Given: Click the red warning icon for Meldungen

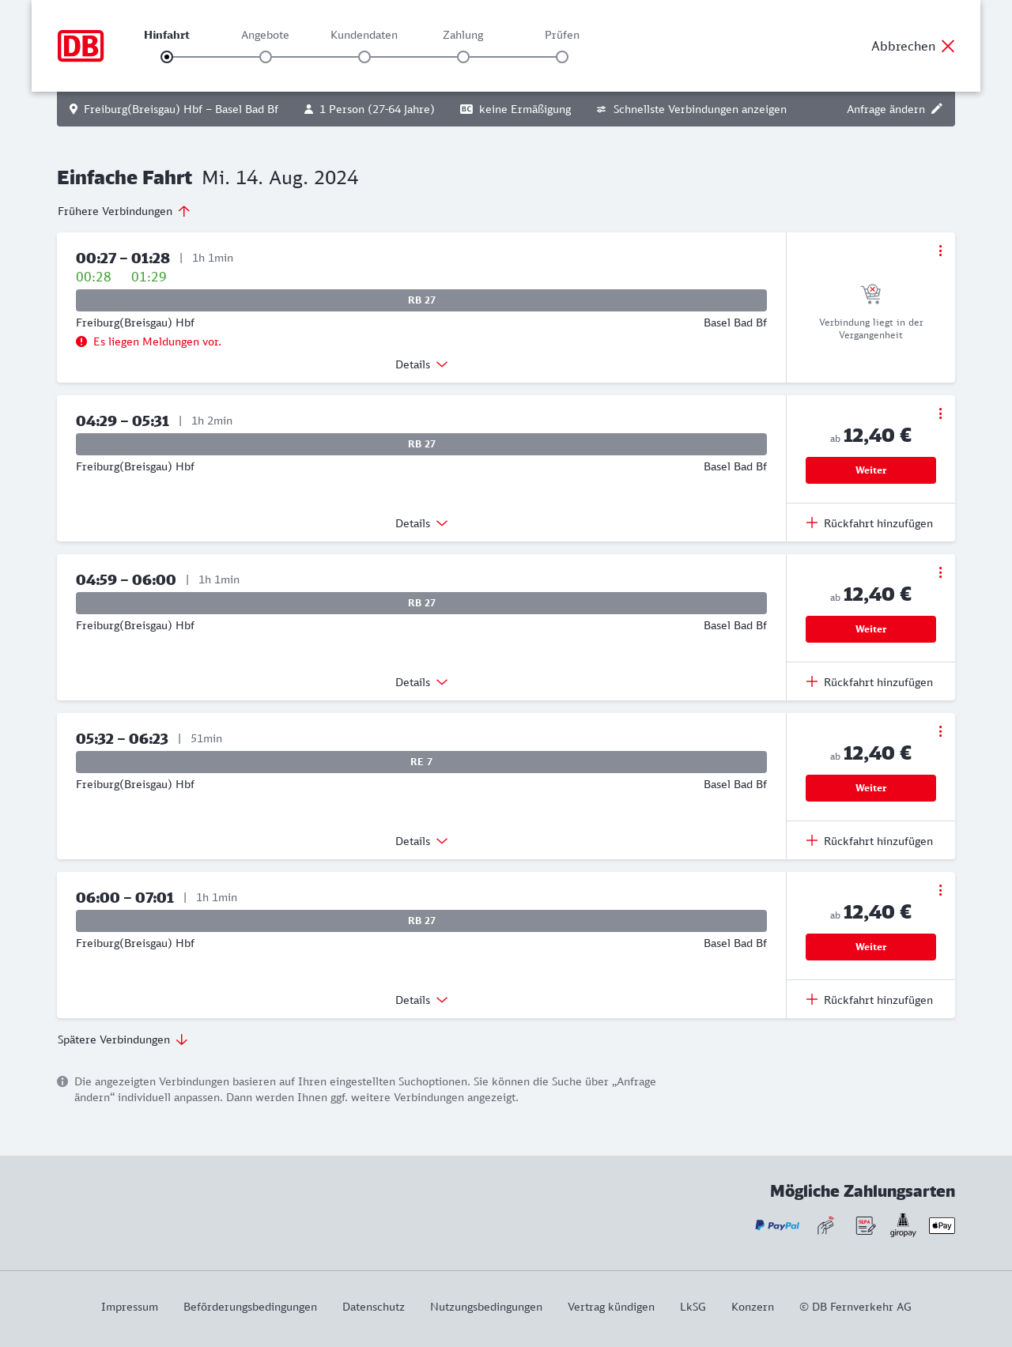Looking at the screenshot, I should click(81, 341).
